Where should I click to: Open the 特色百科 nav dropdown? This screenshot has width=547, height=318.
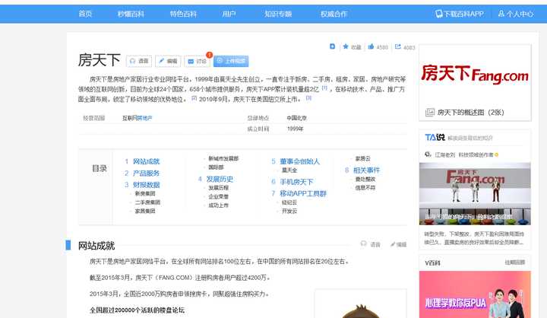pyautogui.click(x=182, y=14)
